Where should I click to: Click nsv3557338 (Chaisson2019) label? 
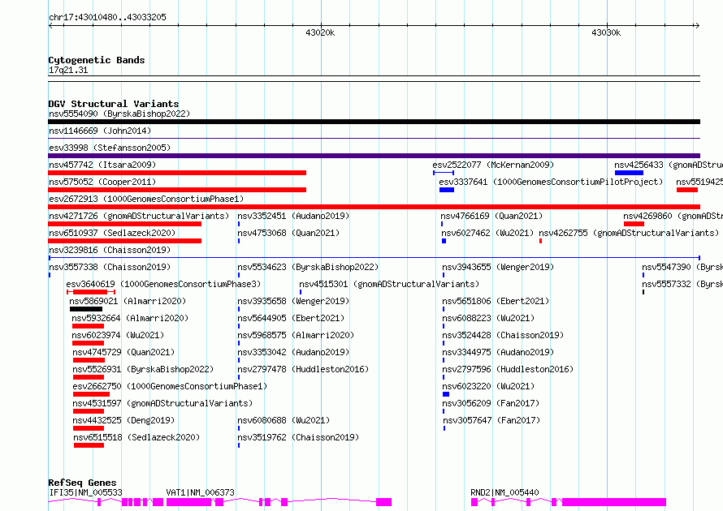click(110, 267)
